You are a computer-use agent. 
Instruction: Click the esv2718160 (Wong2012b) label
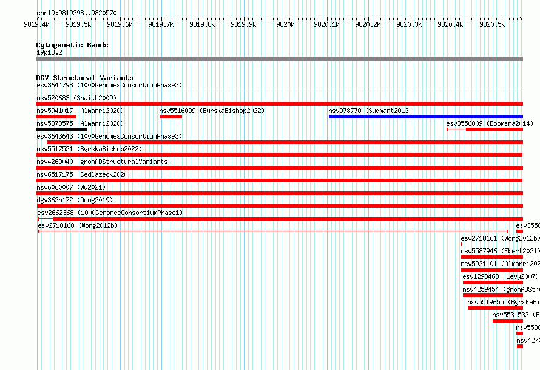coord(78,225)
